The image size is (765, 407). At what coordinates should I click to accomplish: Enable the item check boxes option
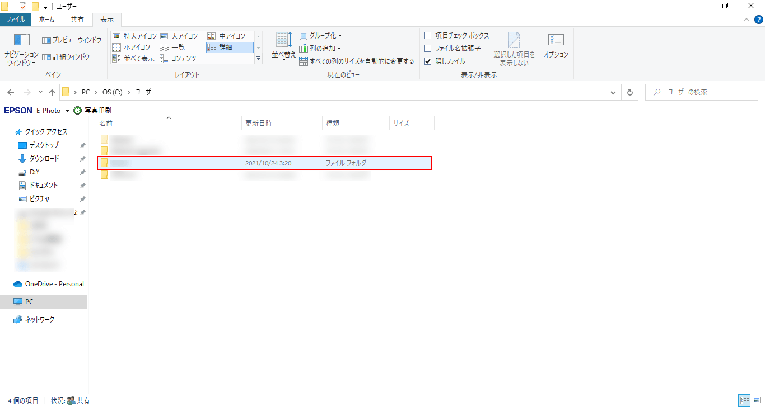click(x=428, y=36)
